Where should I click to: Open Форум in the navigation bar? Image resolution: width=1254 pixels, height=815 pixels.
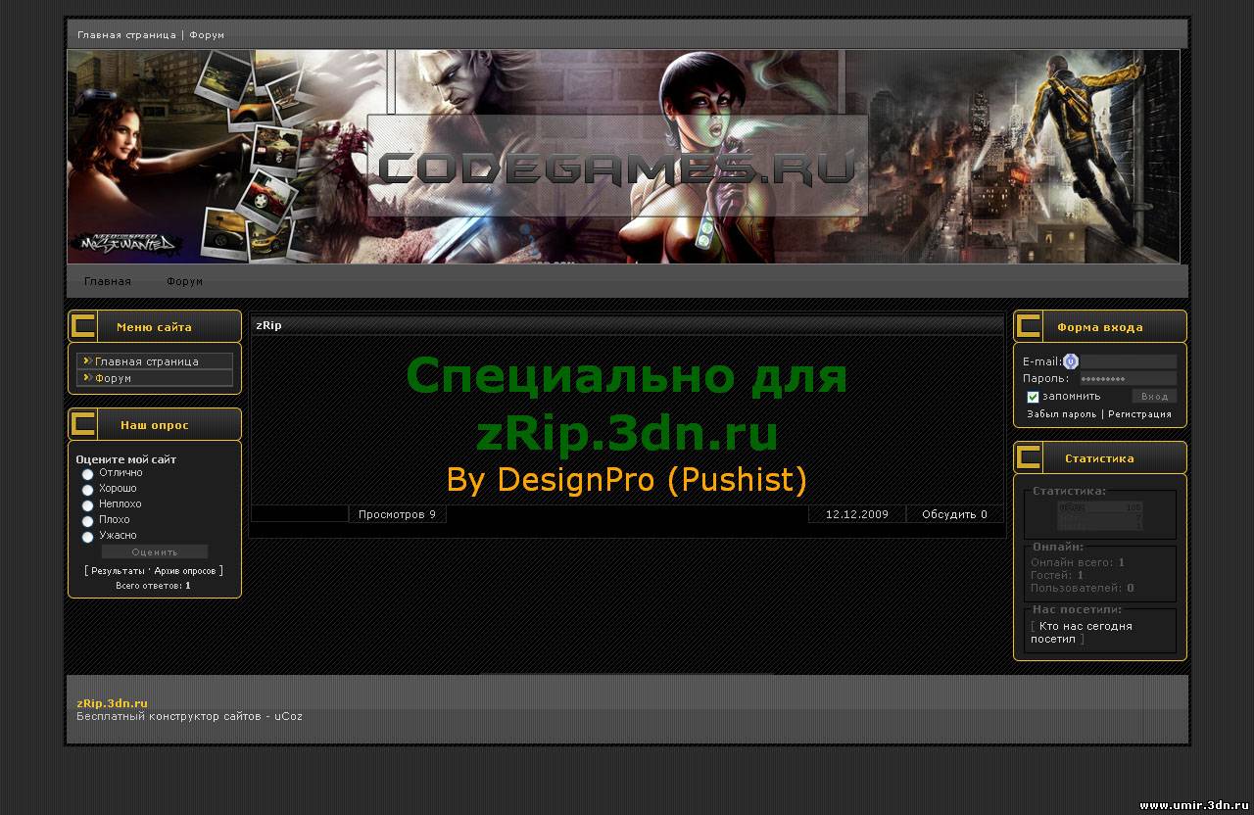184,281
